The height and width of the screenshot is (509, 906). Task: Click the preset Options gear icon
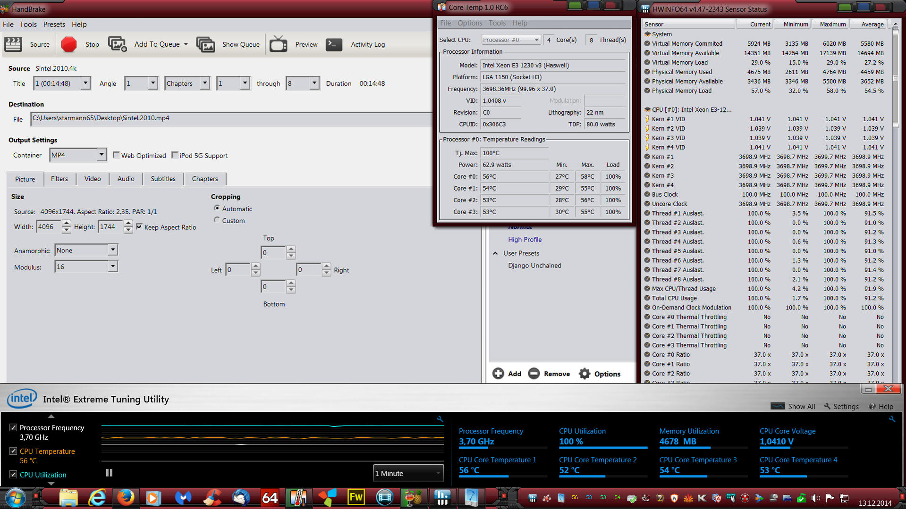tap(584, 374)
